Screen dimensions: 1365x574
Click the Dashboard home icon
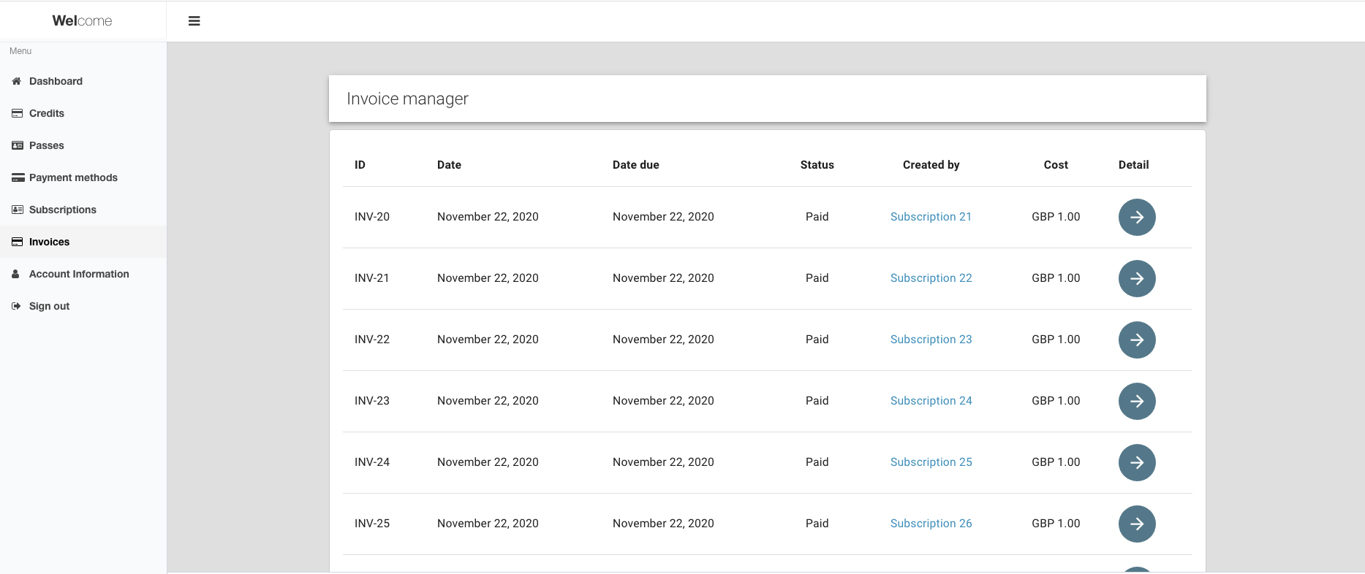click(x=16, y=81)
